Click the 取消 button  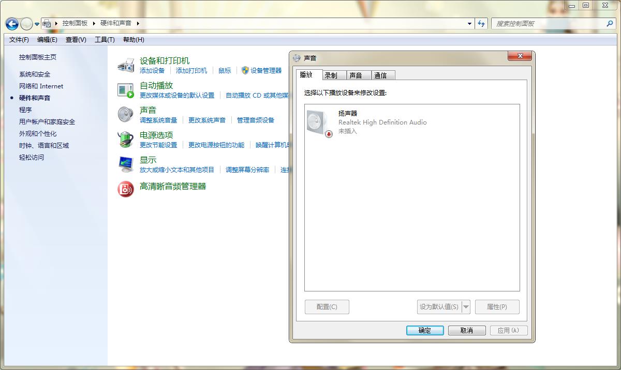pyautogui.click(x=466, y=330)
